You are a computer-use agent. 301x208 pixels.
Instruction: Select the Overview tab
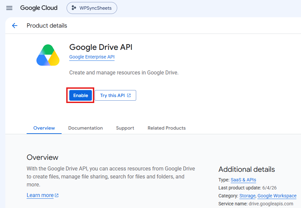(44, 128)
